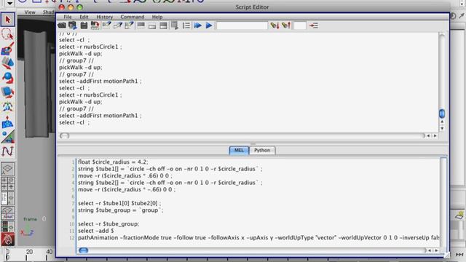Choose the Move tool in toolbox
This screenshot has height=262, width=466.
(7, 63)
